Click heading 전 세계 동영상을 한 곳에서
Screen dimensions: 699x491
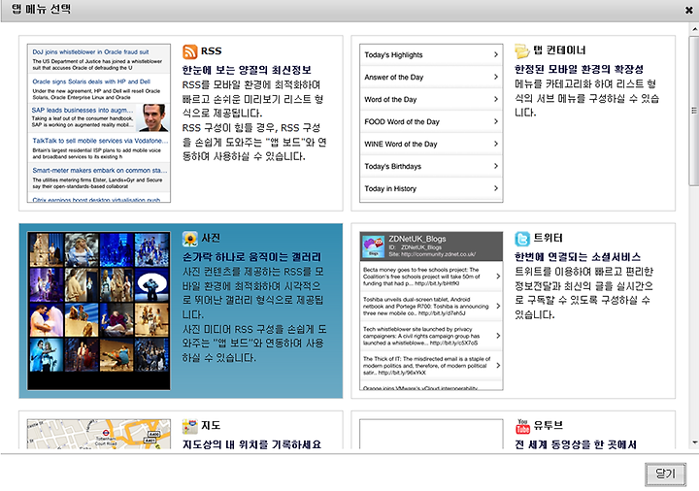coord(576,444)
